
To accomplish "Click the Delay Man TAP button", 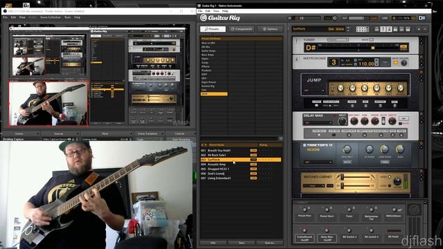I will (x=404, y=118).
